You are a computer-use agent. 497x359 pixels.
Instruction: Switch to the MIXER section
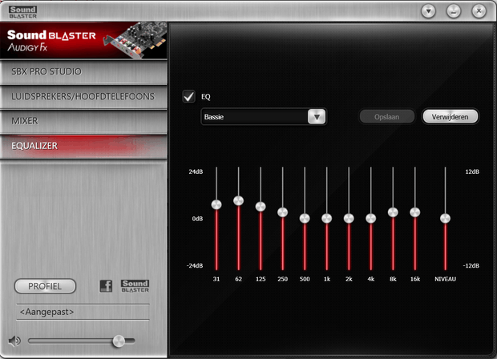click(x=83, y=121)
